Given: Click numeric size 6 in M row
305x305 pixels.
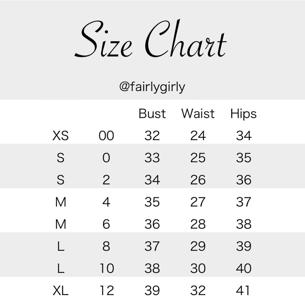Looking at the screenshot, I should (106, 224).
